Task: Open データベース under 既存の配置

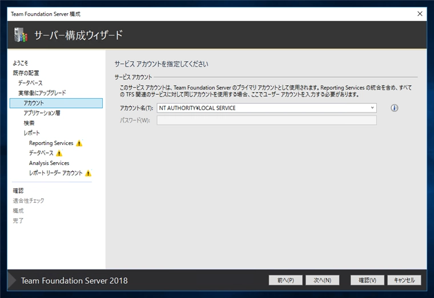Action: (30, 83)
